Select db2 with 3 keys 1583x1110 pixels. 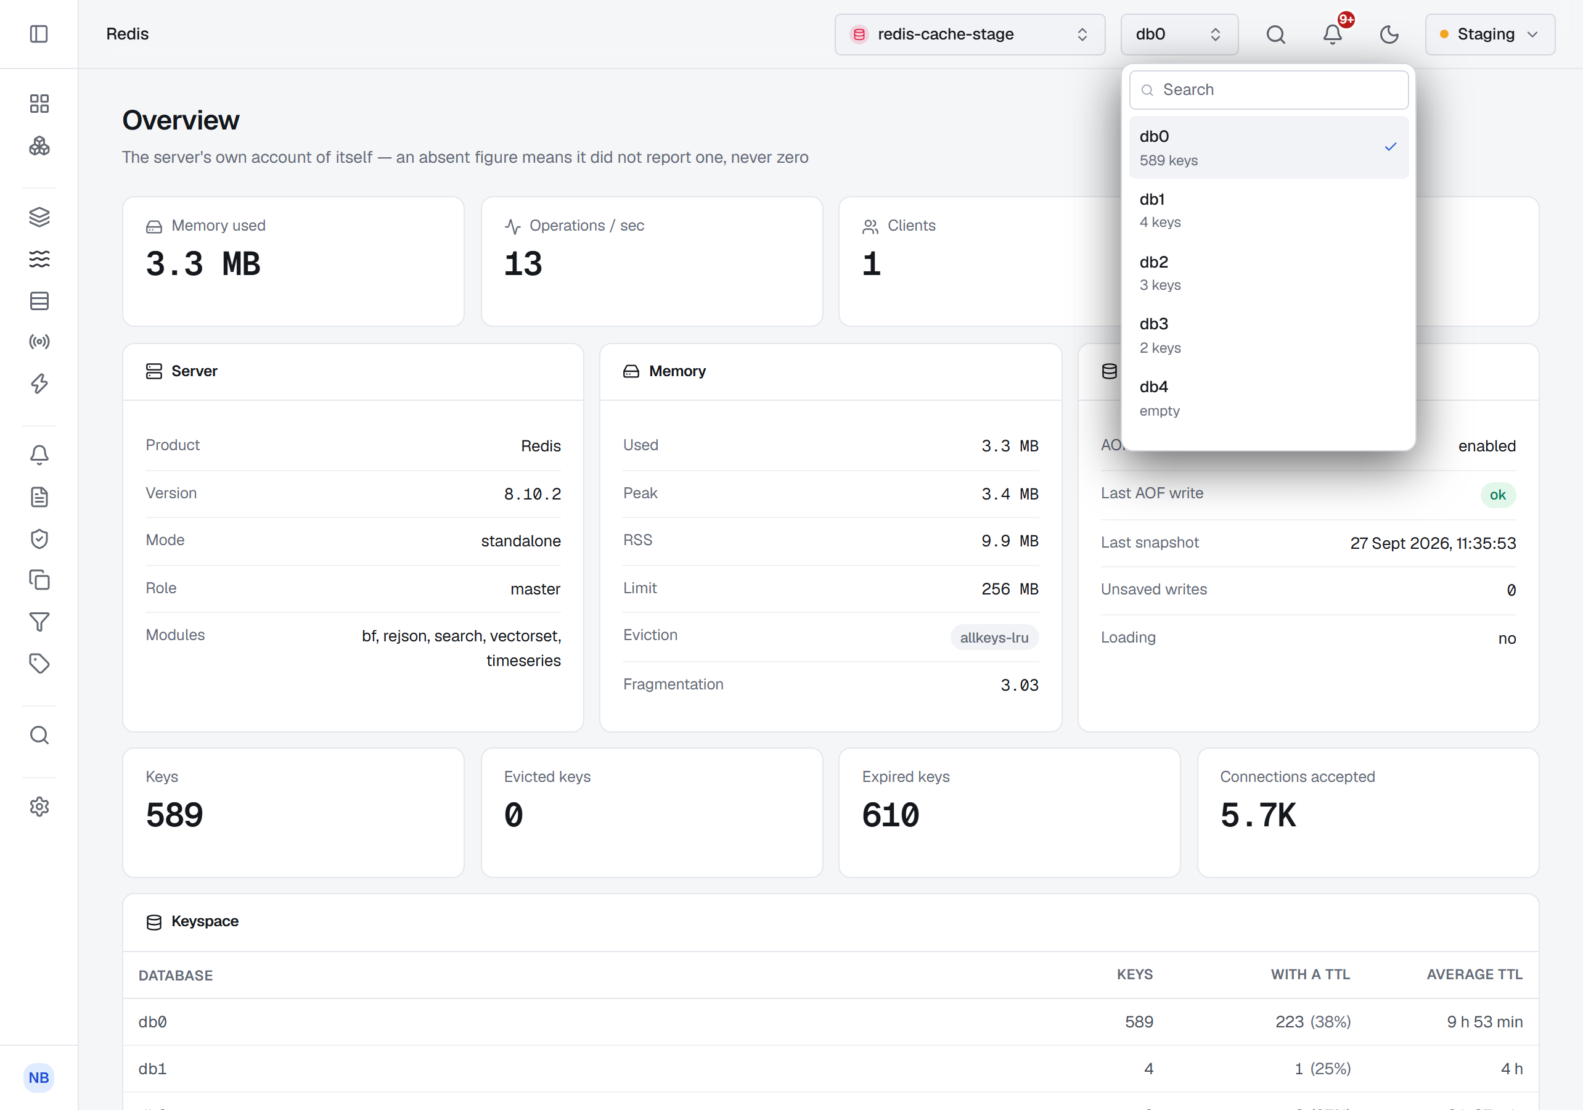(1269, 273)
